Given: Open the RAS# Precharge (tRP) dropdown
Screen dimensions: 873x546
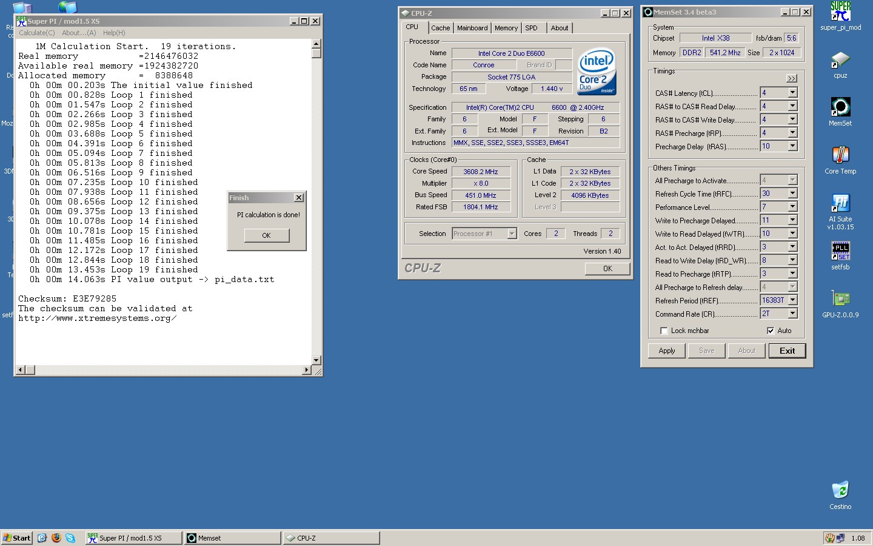Looking at the screenshot, I should click(x=792, y=133).
